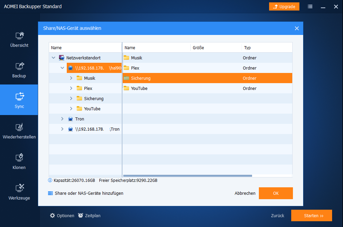Click the Plex folder icon in the tree
The height and width of the screenshot is (227, 343).
tap(79, 88)
